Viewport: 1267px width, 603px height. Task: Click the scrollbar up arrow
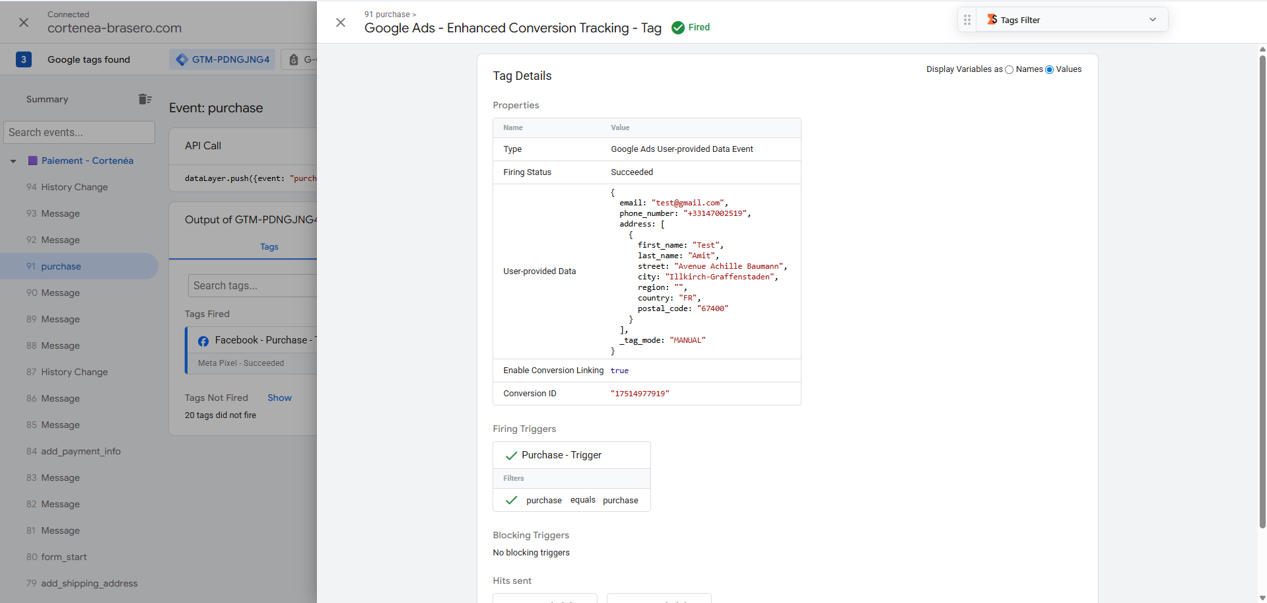click(1262, 49)
